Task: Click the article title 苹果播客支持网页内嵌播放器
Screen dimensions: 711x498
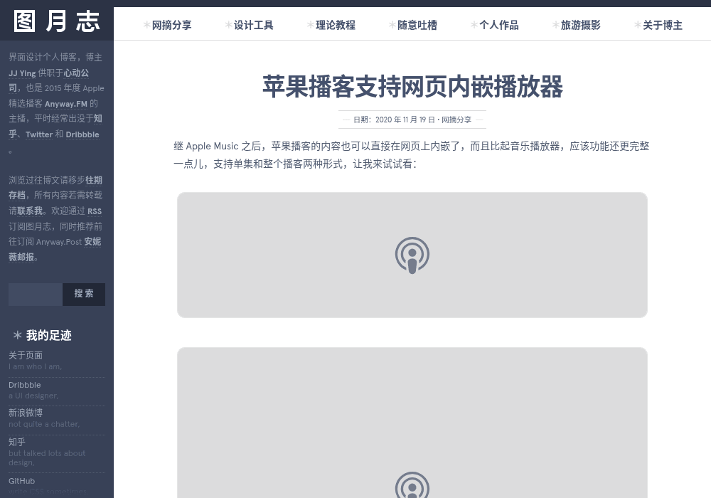Action: coord(412,86)
